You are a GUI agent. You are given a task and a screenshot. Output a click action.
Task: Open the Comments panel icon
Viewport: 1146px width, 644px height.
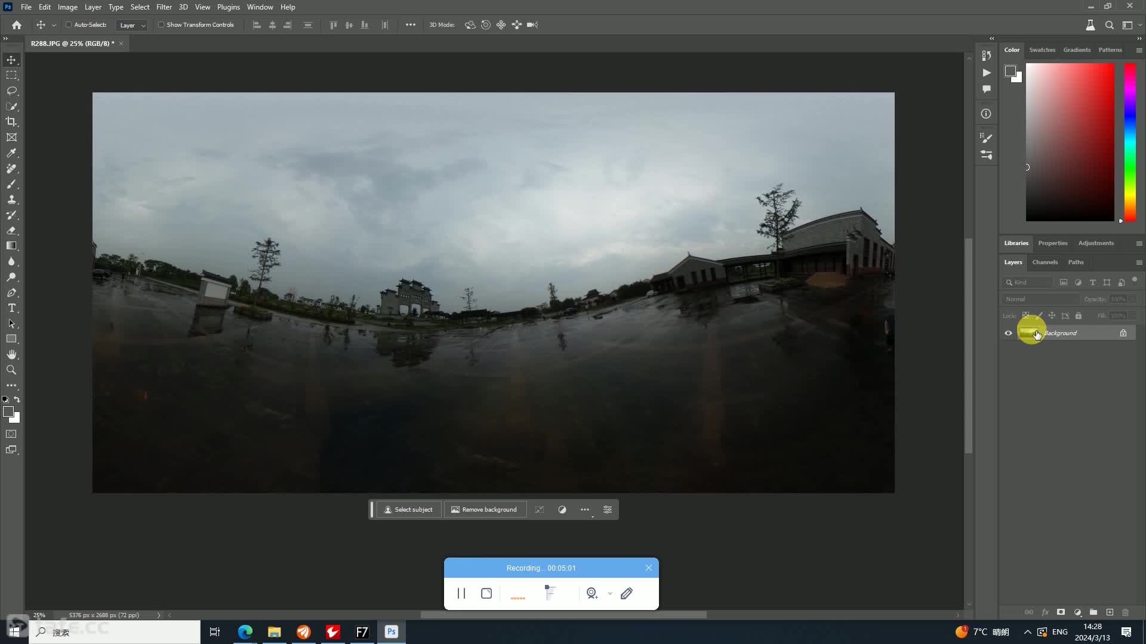(x=986, y=89)
